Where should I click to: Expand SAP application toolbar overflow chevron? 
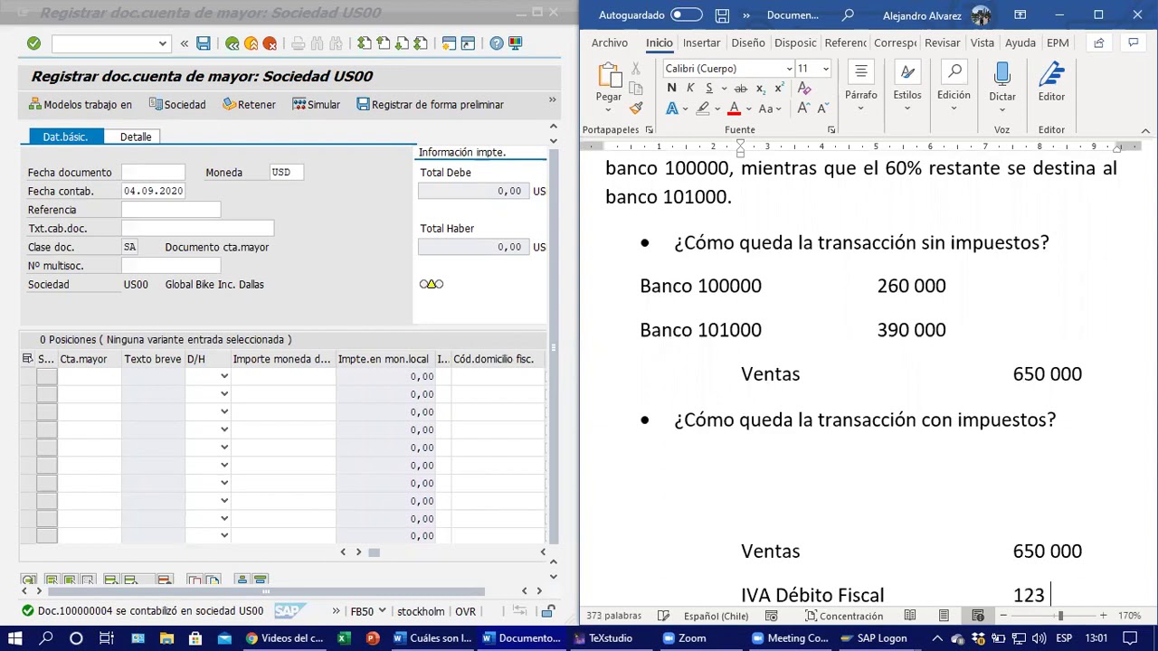[552, 100]
